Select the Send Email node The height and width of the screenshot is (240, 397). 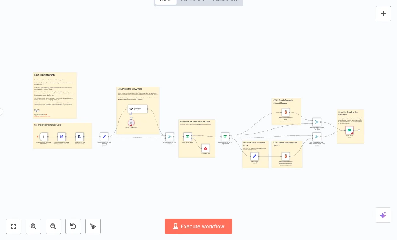[349, 130]
